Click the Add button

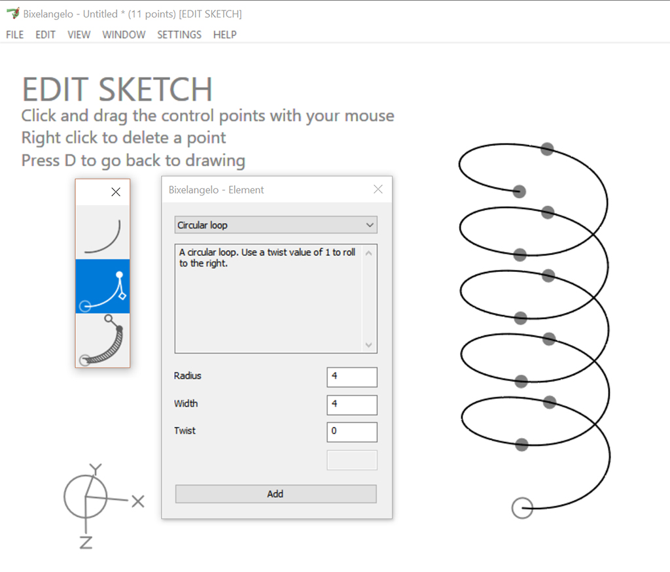click(x=276, y=494)
